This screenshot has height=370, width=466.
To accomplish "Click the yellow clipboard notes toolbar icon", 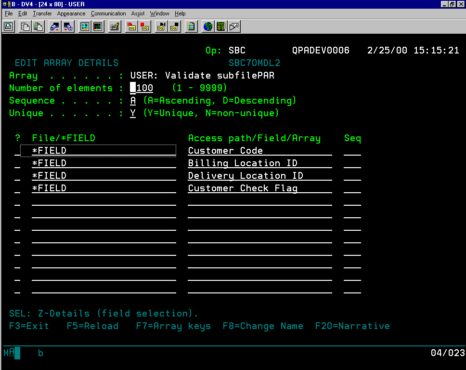I will pos(191,26).
